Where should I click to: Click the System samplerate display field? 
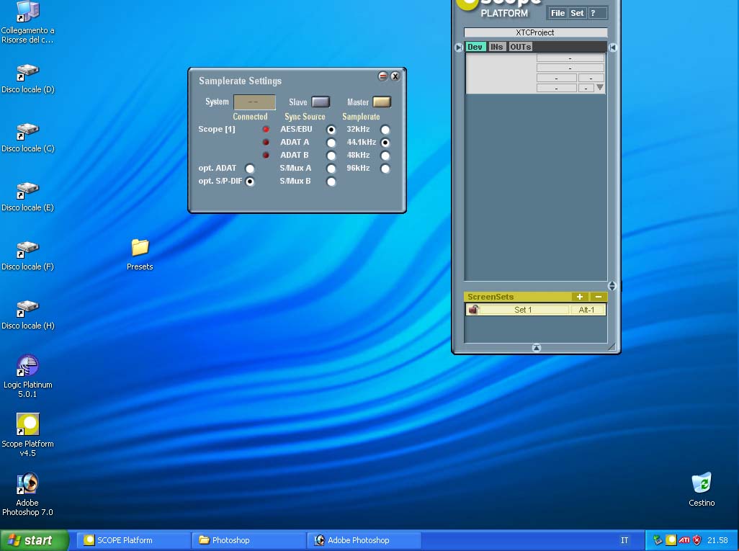tap(254, 102)
